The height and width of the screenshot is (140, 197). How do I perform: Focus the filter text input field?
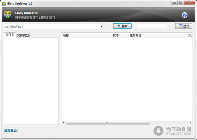tap(152, 26)
